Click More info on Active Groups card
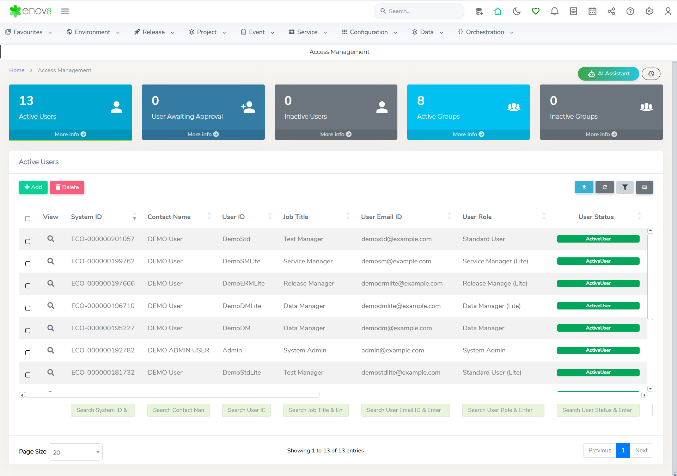Viewport: 677px width, 476px height. [468, 134]
